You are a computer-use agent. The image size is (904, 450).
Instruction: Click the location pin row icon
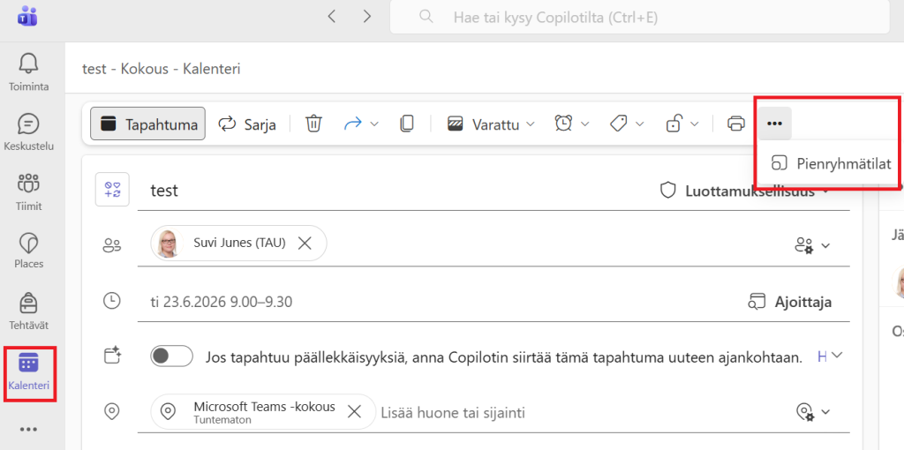coord(112,411)
